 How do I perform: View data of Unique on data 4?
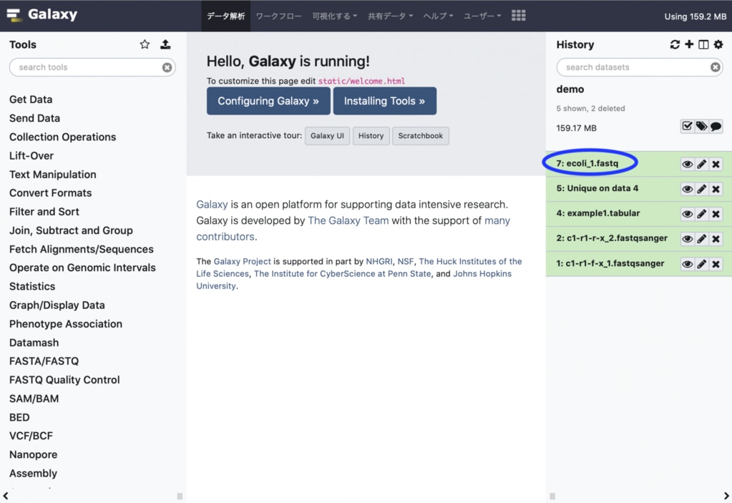[x=687, y=189]
